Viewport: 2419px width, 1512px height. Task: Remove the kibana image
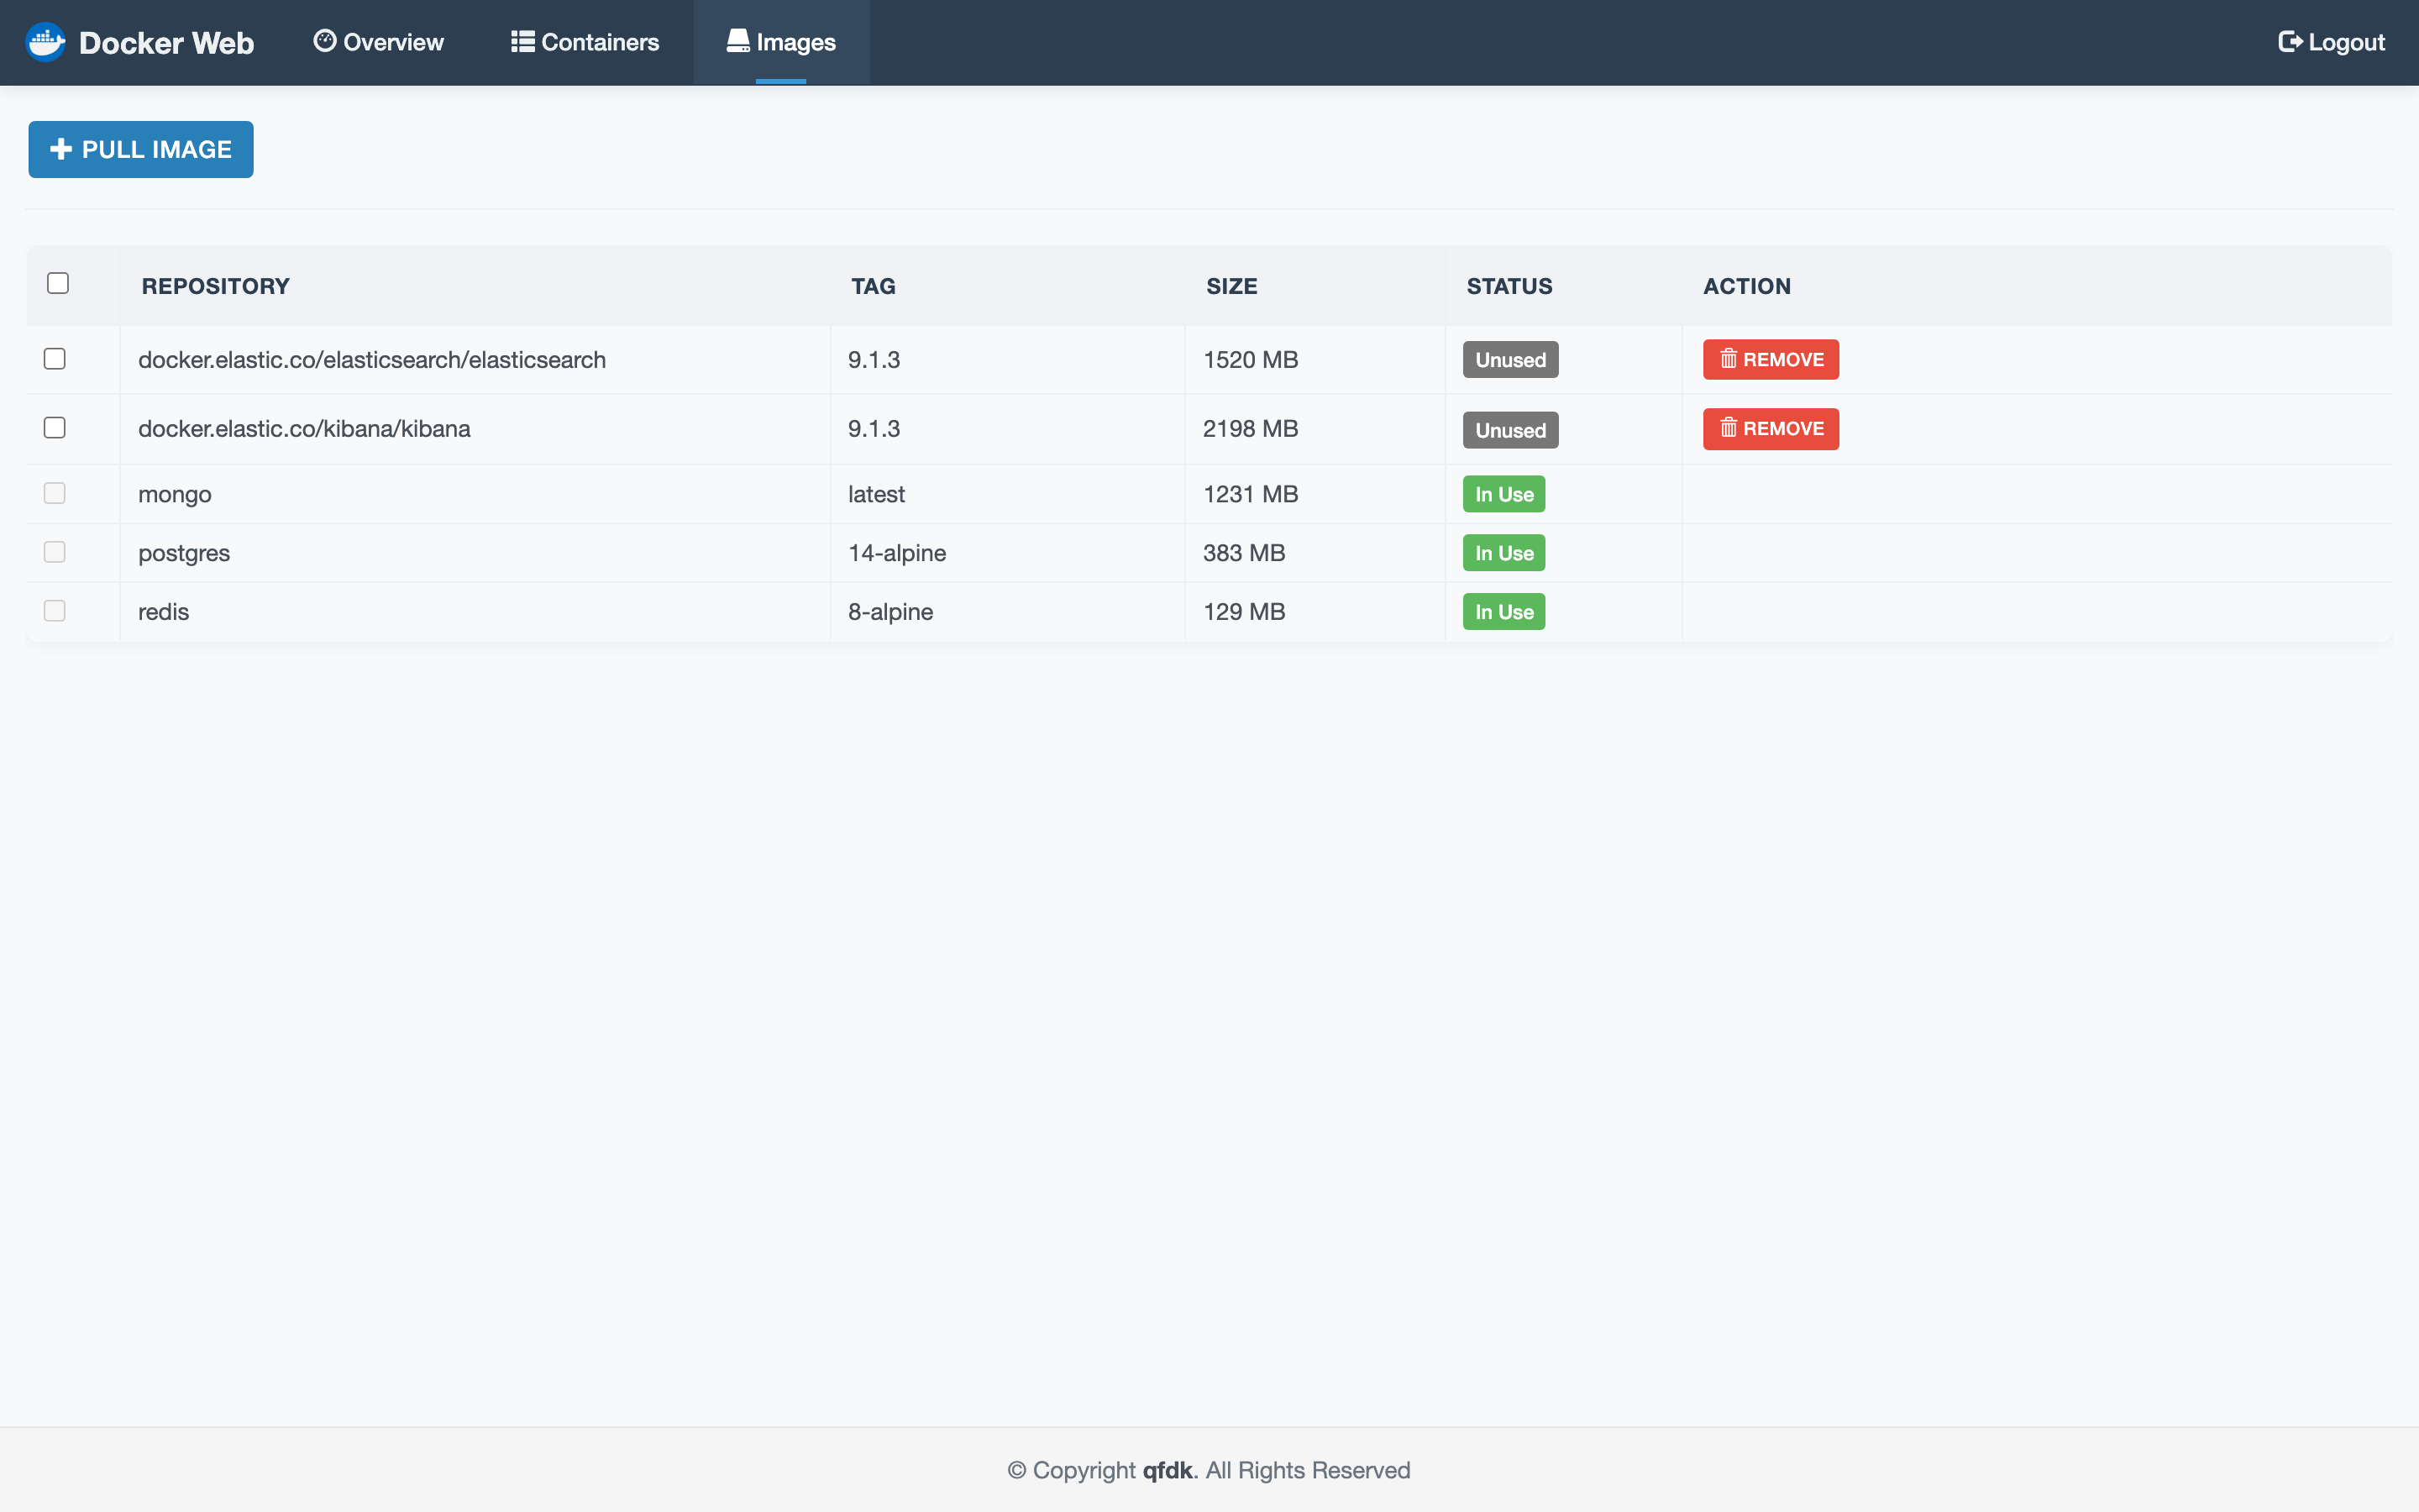1771,429
